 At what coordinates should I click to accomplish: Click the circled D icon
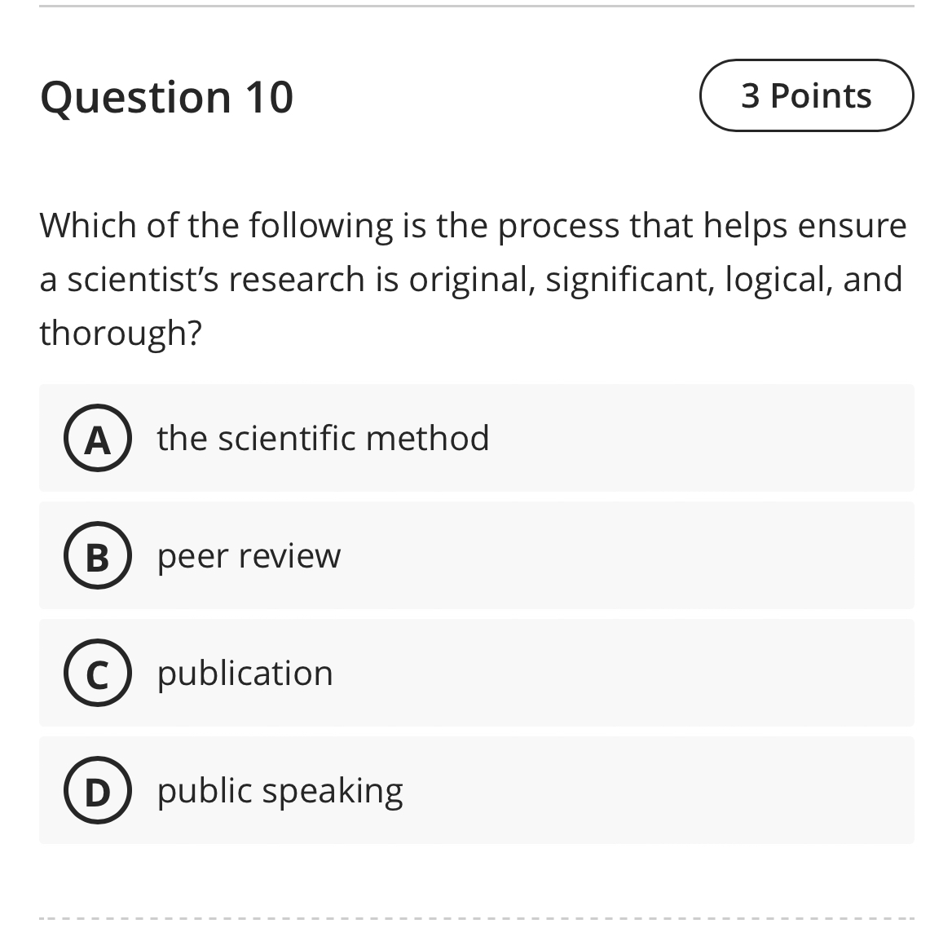coord(98,790)
